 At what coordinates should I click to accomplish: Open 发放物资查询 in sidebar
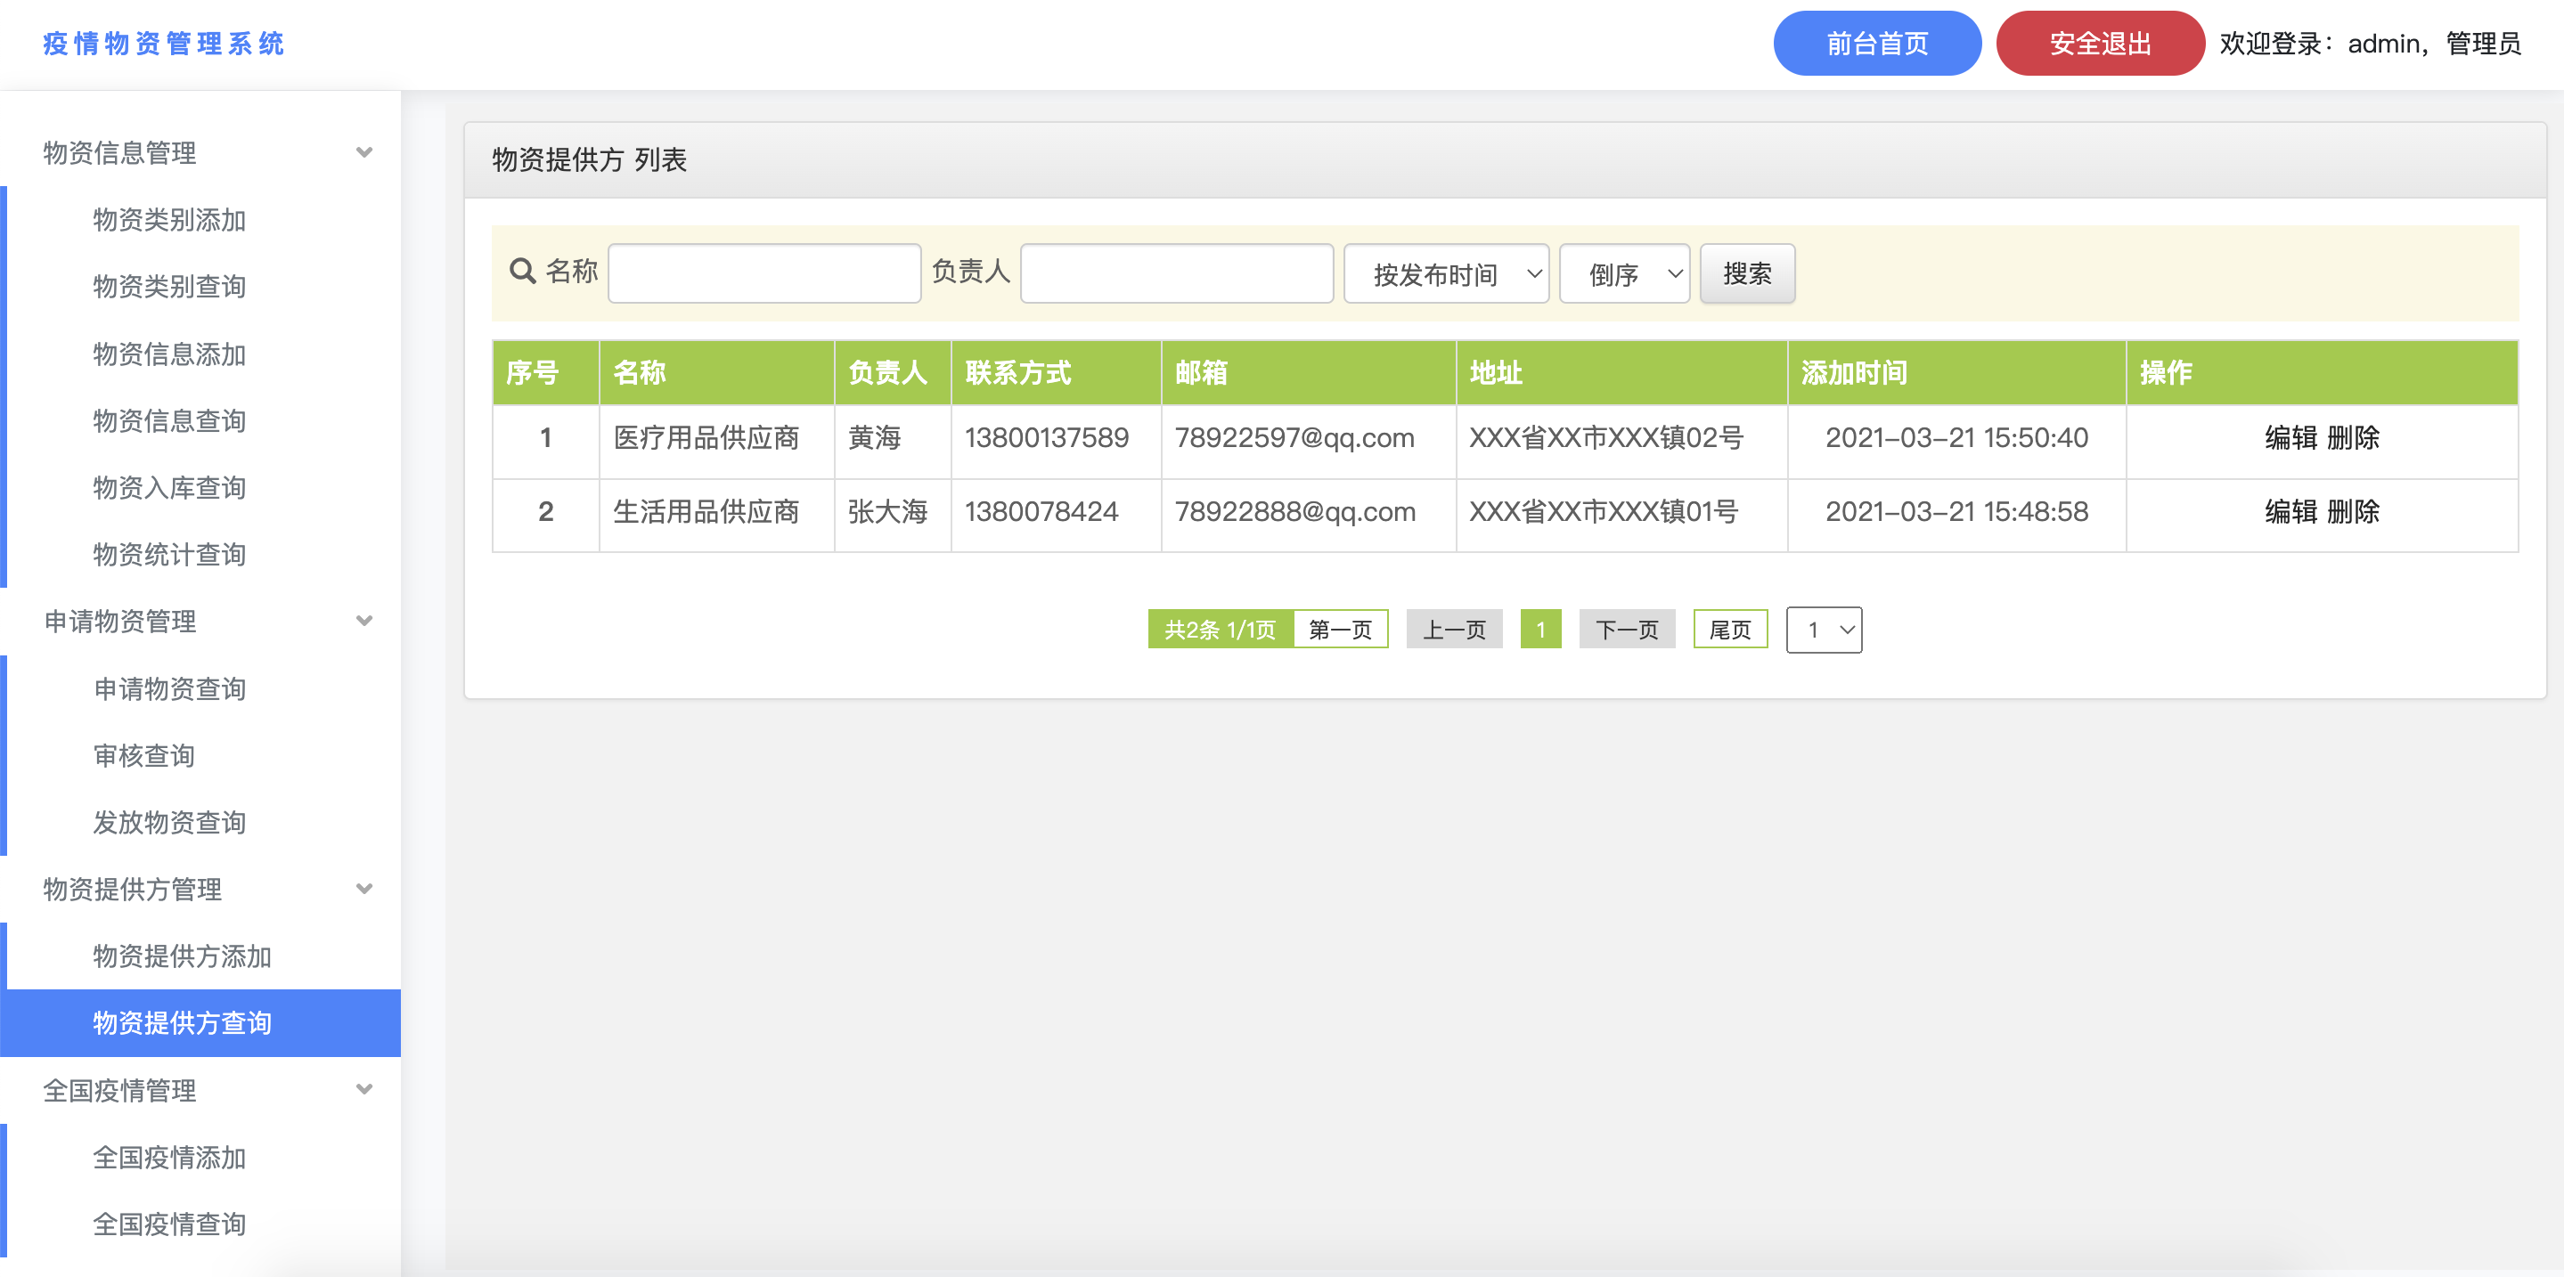(x=169, y=823)
